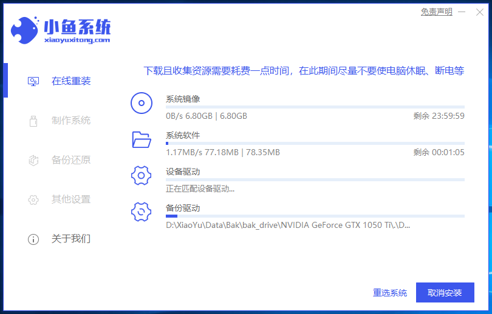Click the info icon beside 关于我们
This screenshot has height=314, width=492.
pyautogui.click(x=33, y=239)
